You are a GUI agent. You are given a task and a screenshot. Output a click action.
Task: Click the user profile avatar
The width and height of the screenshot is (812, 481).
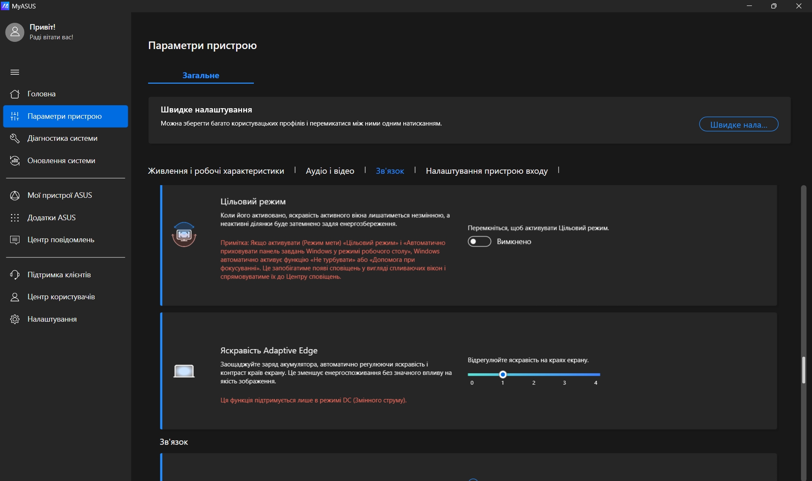pyautogui.click(x=15, y=32)
